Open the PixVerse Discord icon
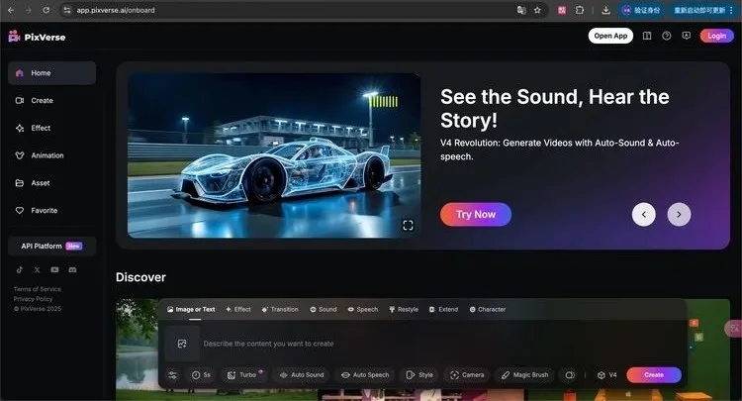Image resolution: width=742 pixels, height=401 pixels. coord(72,270)
